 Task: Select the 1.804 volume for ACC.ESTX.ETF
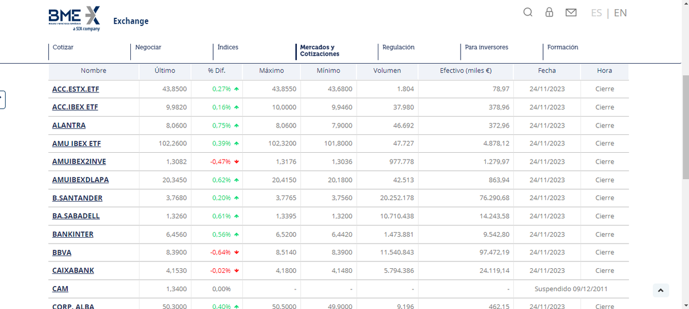coord(405,89)
